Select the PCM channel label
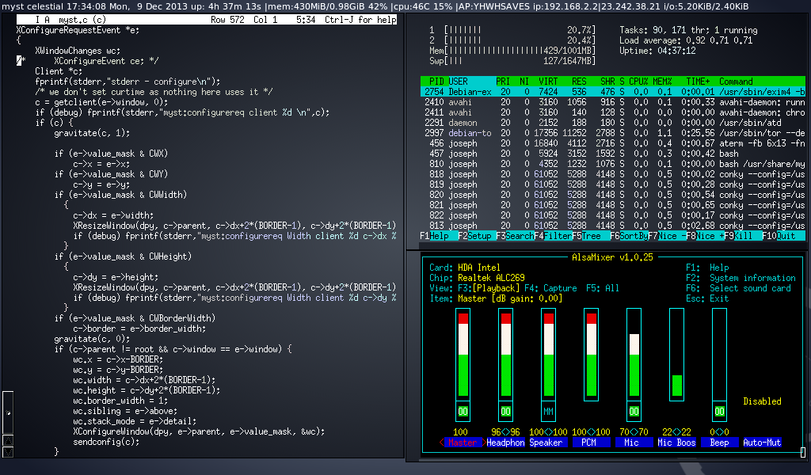811x475 pixels. click(x=590, y=443)
